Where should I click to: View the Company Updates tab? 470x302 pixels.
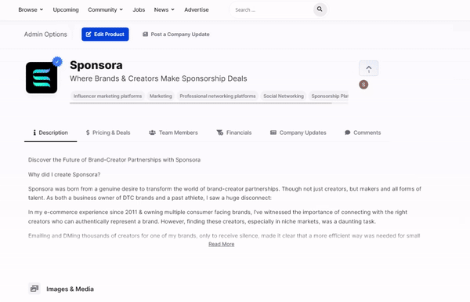[x=298, y=133]
